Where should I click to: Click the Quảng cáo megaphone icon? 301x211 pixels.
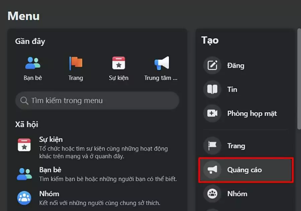pos(212,170)
